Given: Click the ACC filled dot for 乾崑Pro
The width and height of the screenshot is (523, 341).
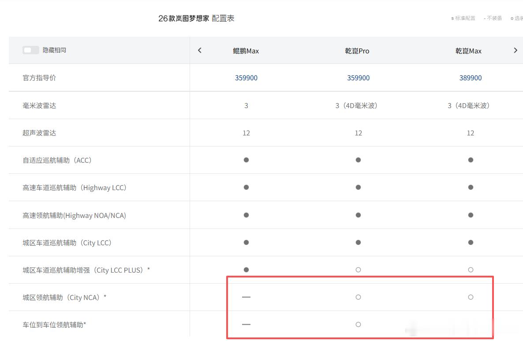Looking at the screenshot, I should [358, 160].
